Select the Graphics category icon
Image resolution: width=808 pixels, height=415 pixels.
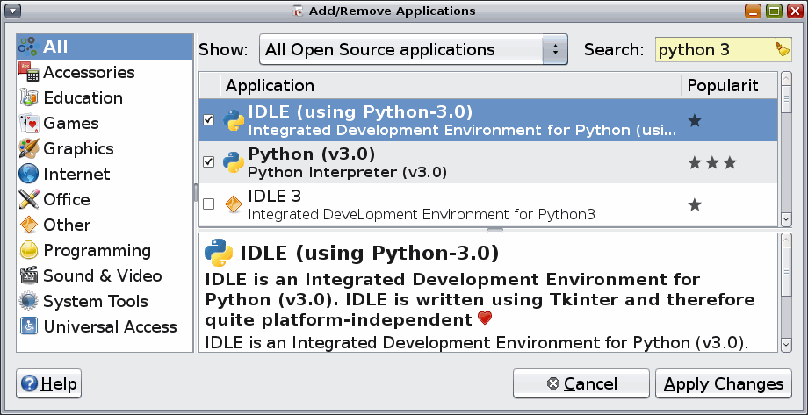pos(28,149)
